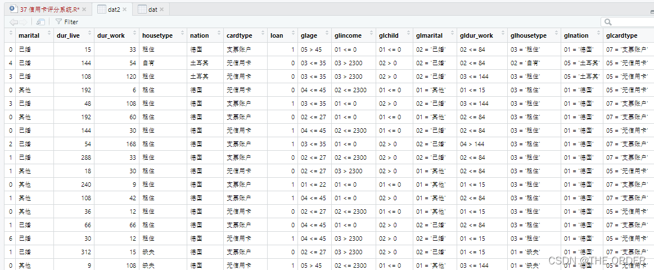Select the dur_work cell with value 120
Screen dimensions: 654x270
(116, 76)
